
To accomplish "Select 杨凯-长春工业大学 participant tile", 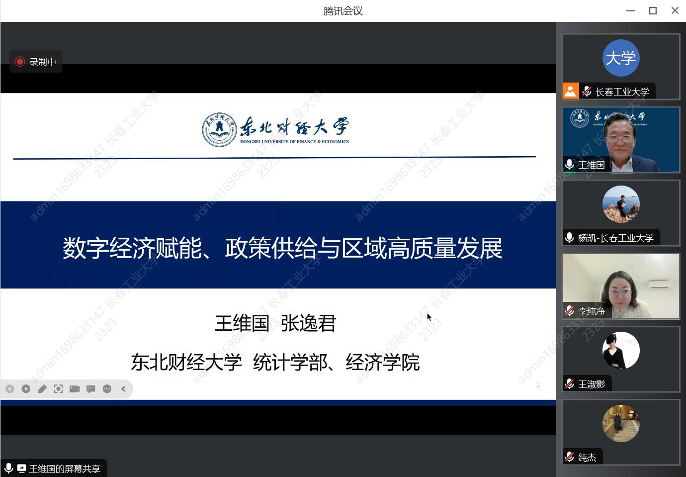I will 621,212.
